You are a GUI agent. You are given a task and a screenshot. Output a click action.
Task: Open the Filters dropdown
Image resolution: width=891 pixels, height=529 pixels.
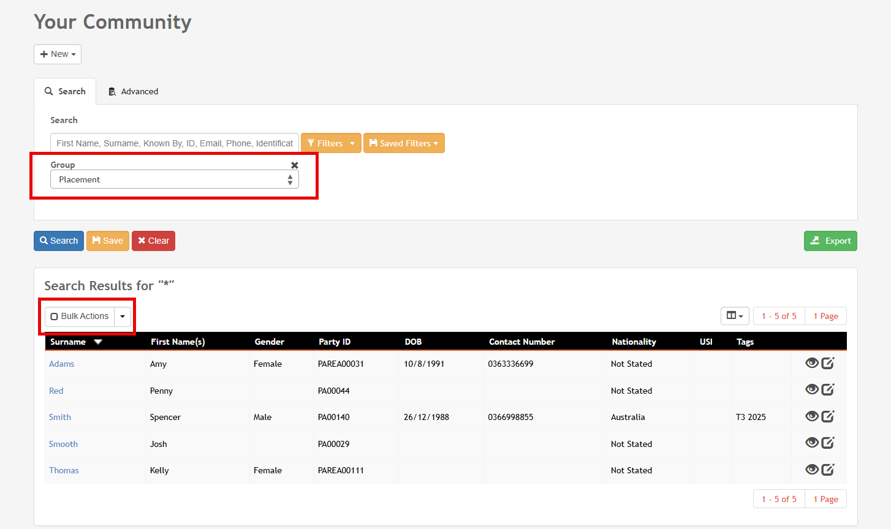point(331,143)
